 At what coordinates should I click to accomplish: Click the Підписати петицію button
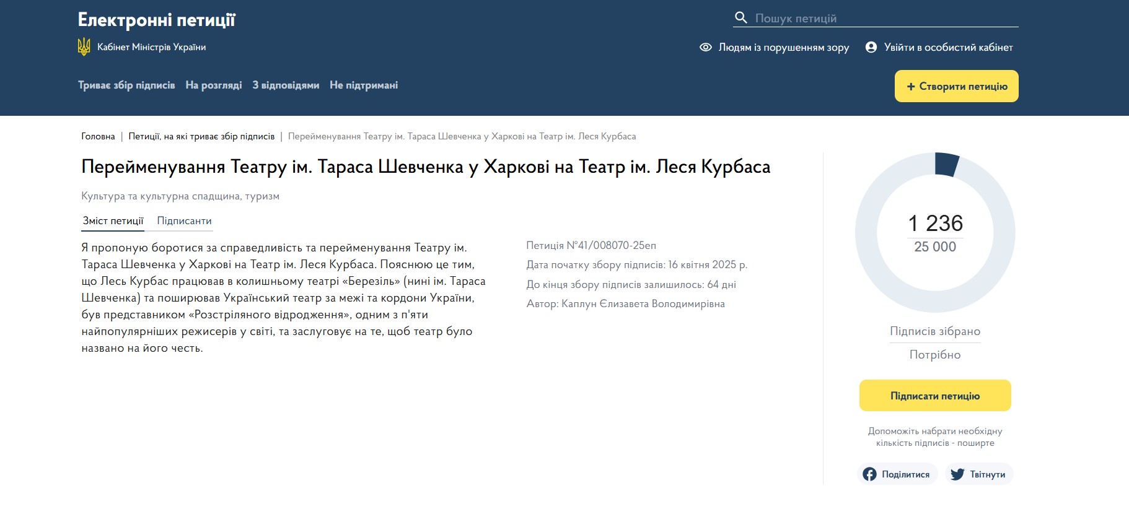tap(935, 396)
